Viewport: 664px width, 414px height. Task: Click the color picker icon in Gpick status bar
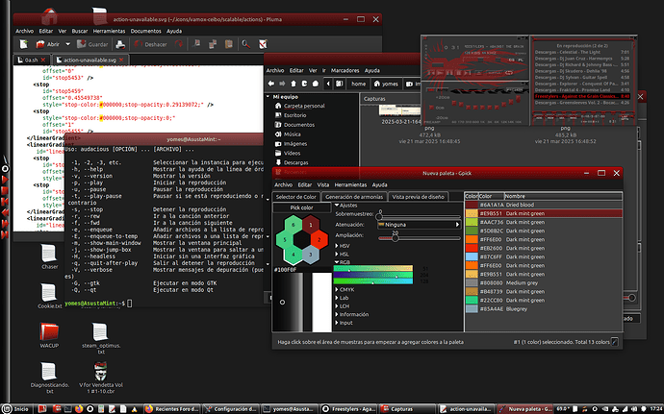click(615, 342)
